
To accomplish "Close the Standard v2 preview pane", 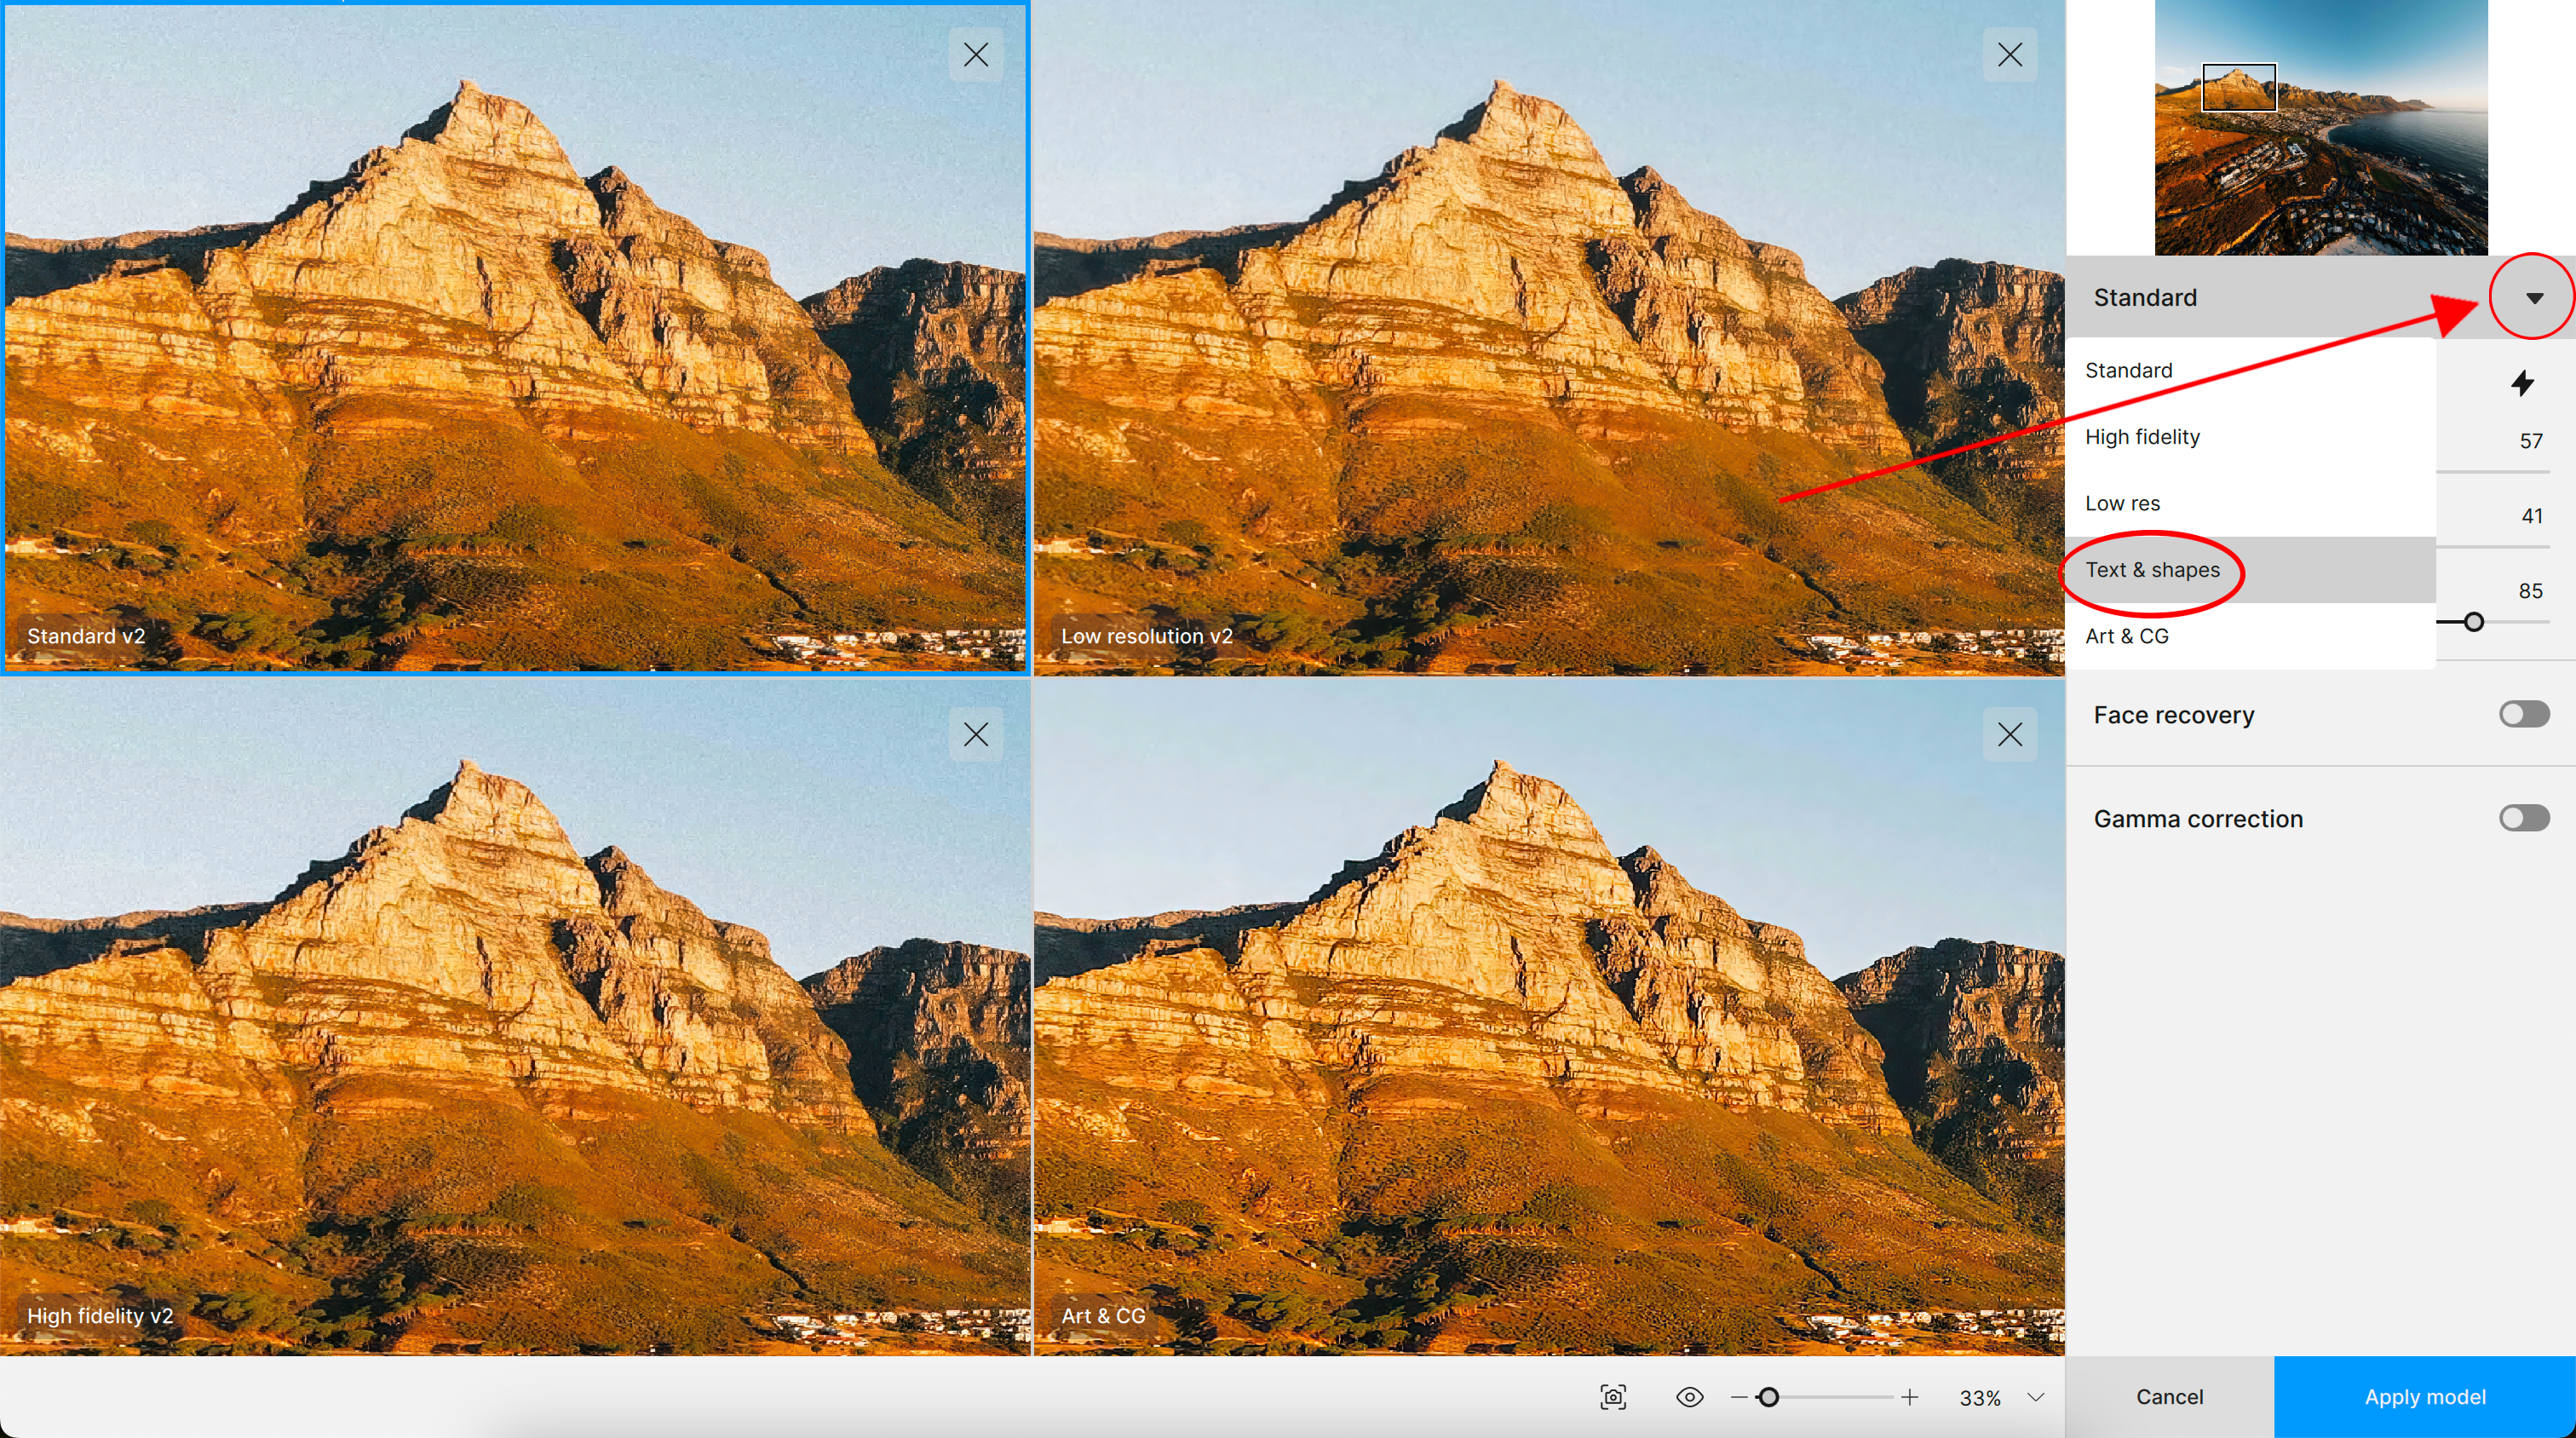I will tap(975, 55).
